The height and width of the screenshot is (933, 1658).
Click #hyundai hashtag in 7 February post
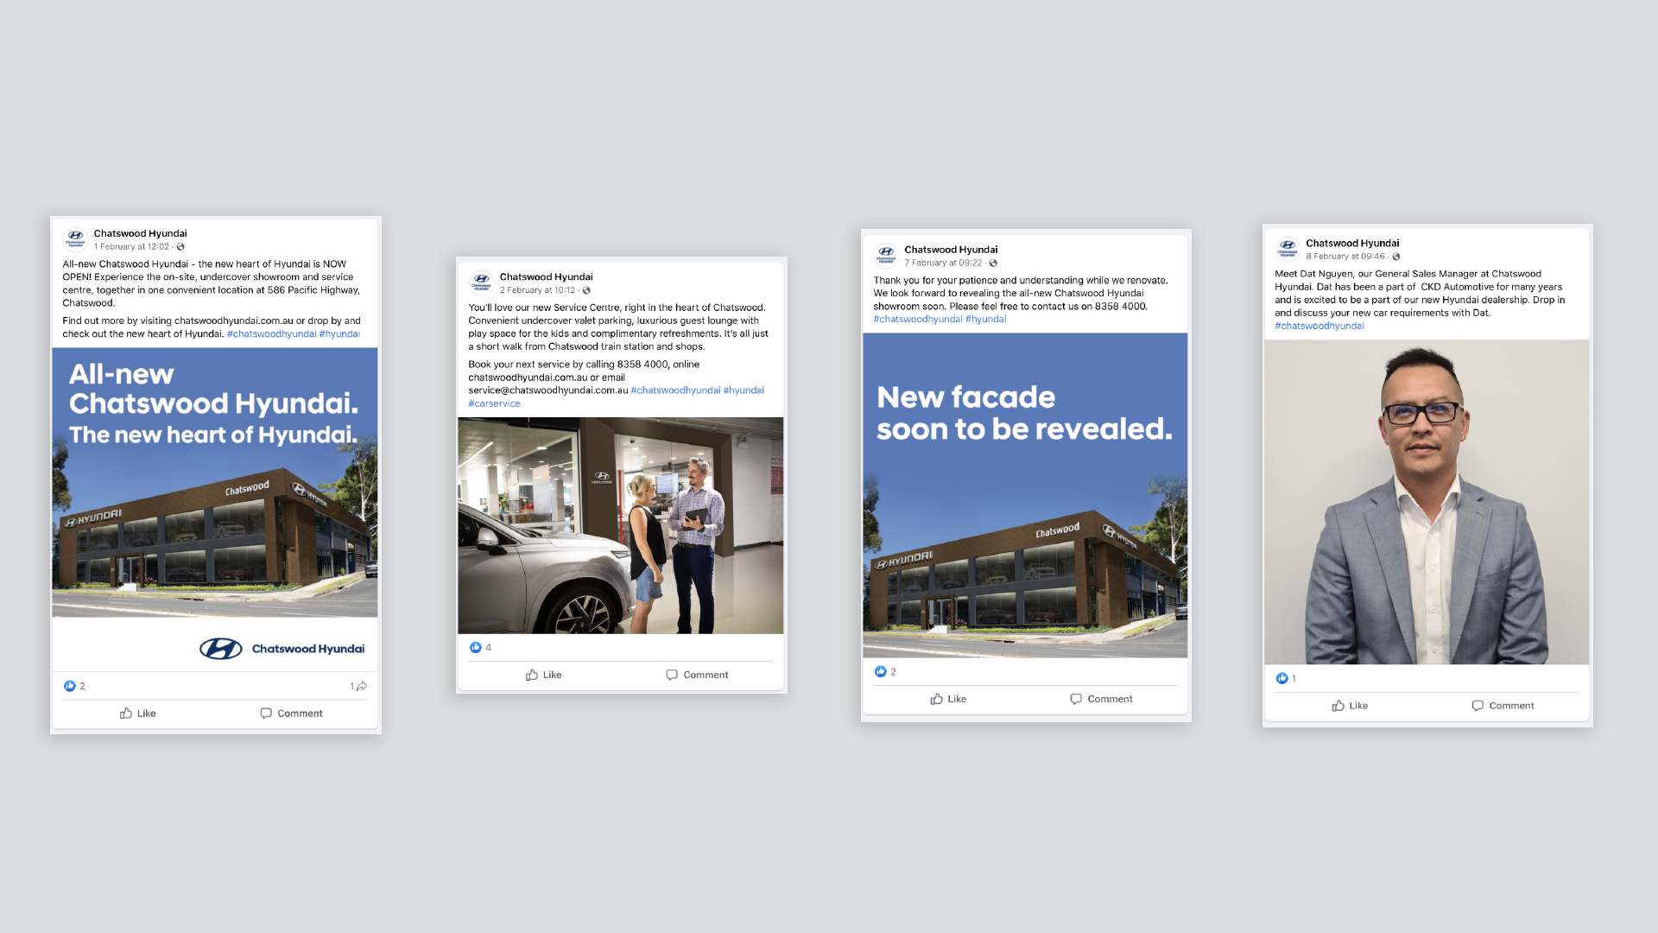(x=985, y=320)
